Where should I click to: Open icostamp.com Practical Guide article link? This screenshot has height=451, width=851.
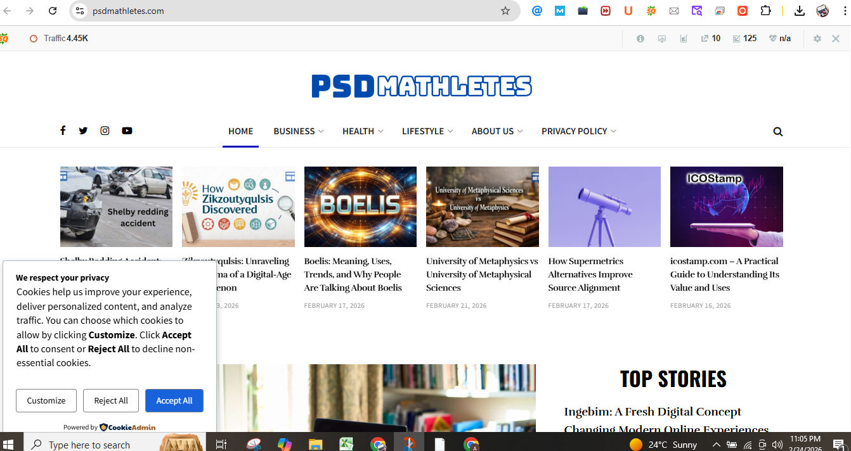725,274
